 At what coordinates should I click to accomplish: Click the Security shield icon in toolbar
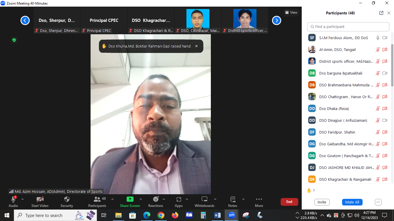67,199
